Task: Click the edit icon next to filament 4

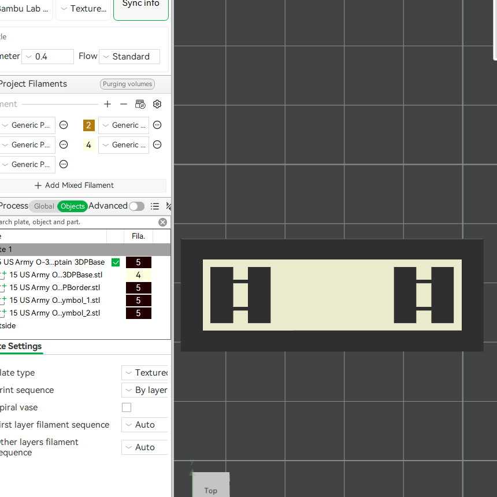Action: point(157,144)
